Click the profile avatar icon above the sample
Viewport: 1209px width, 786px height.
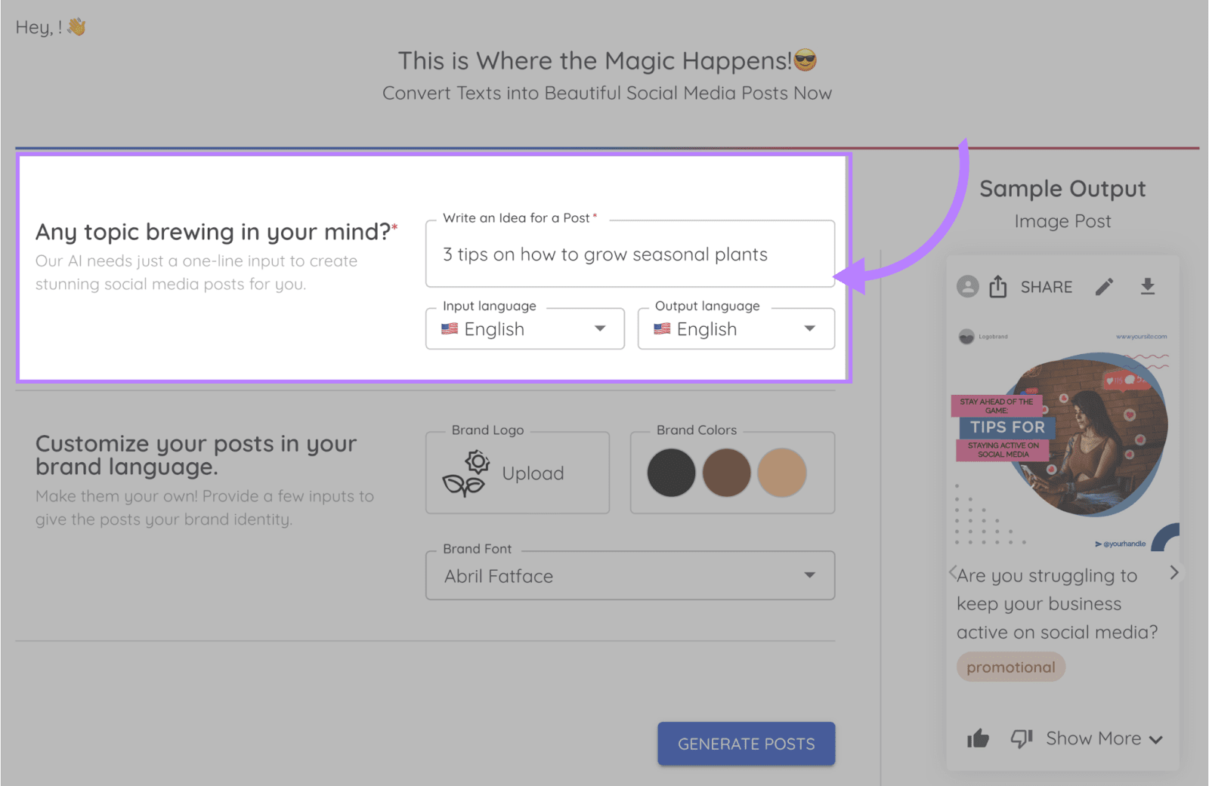pyautogui.click(x=968, y=287)
